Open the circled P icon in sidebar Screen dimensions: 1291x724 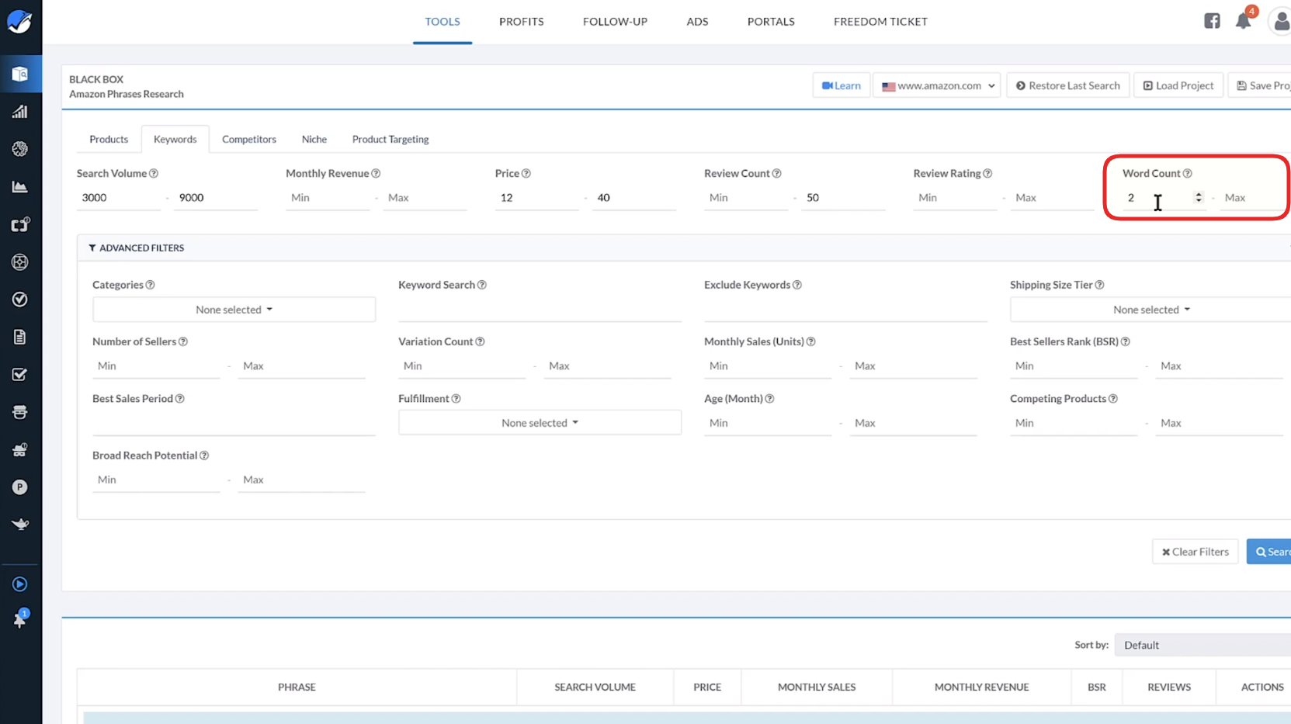[20, 487]
